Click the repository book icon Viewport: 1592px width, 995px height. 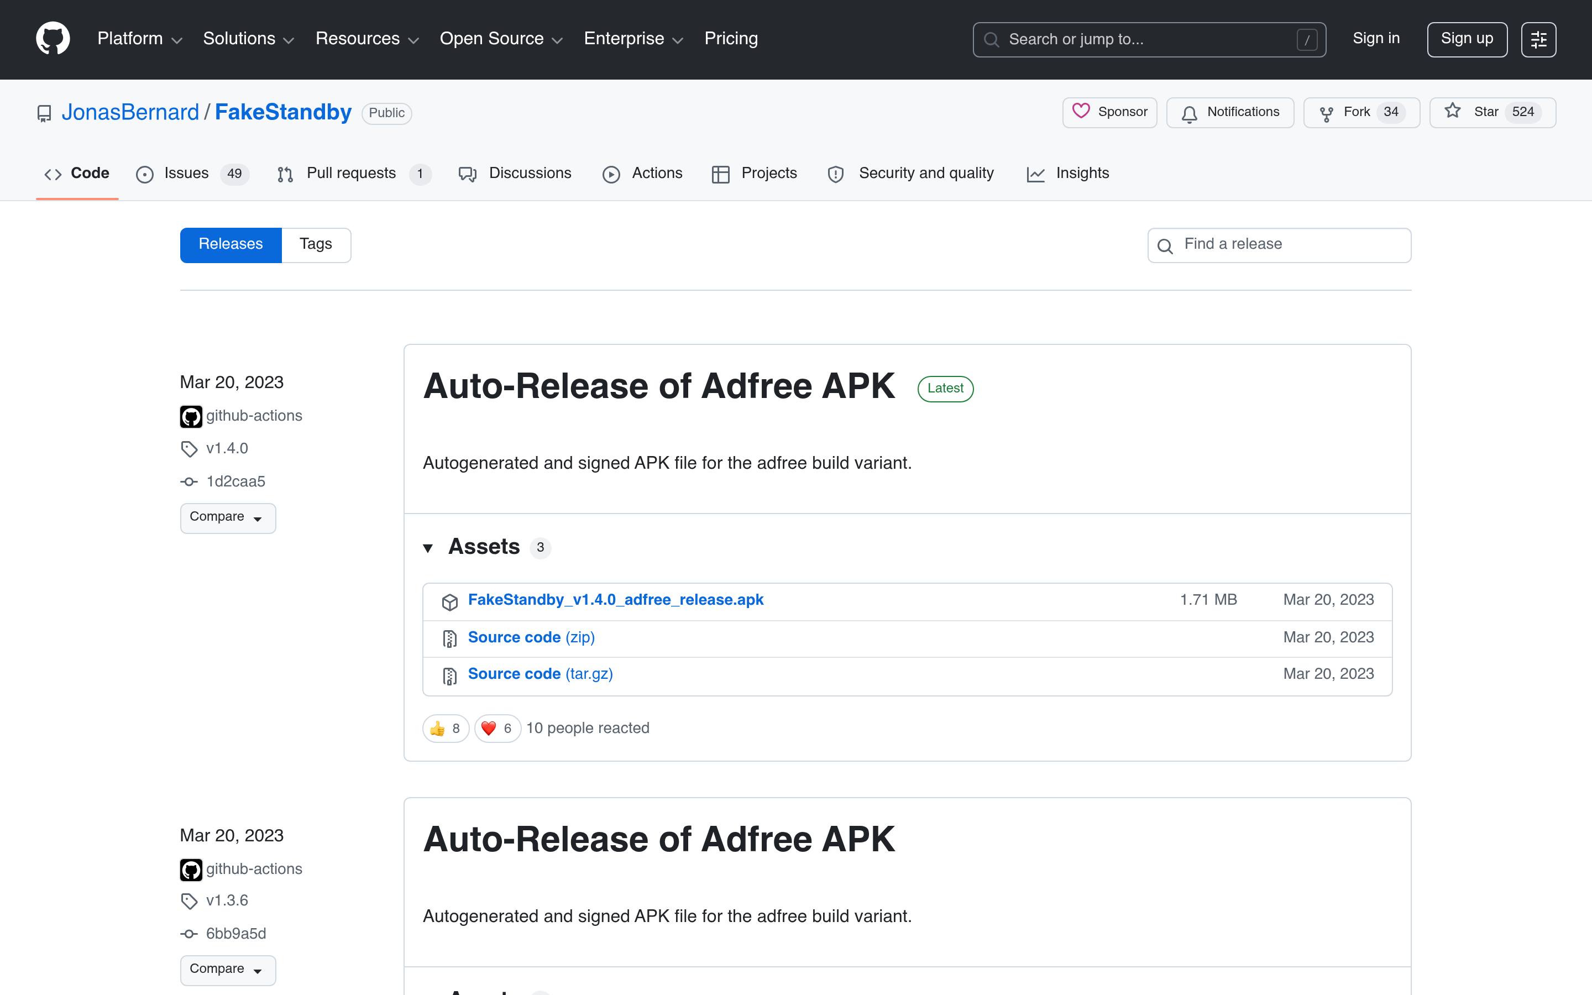pyautogui.click(x=44, y=113)
